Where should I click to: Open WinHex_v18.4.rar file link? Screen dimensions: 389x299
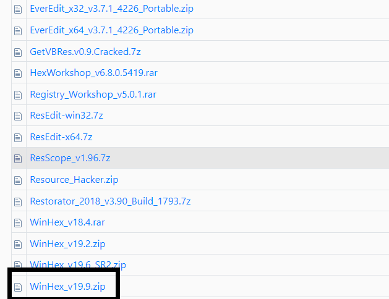[x=67, y=222]
